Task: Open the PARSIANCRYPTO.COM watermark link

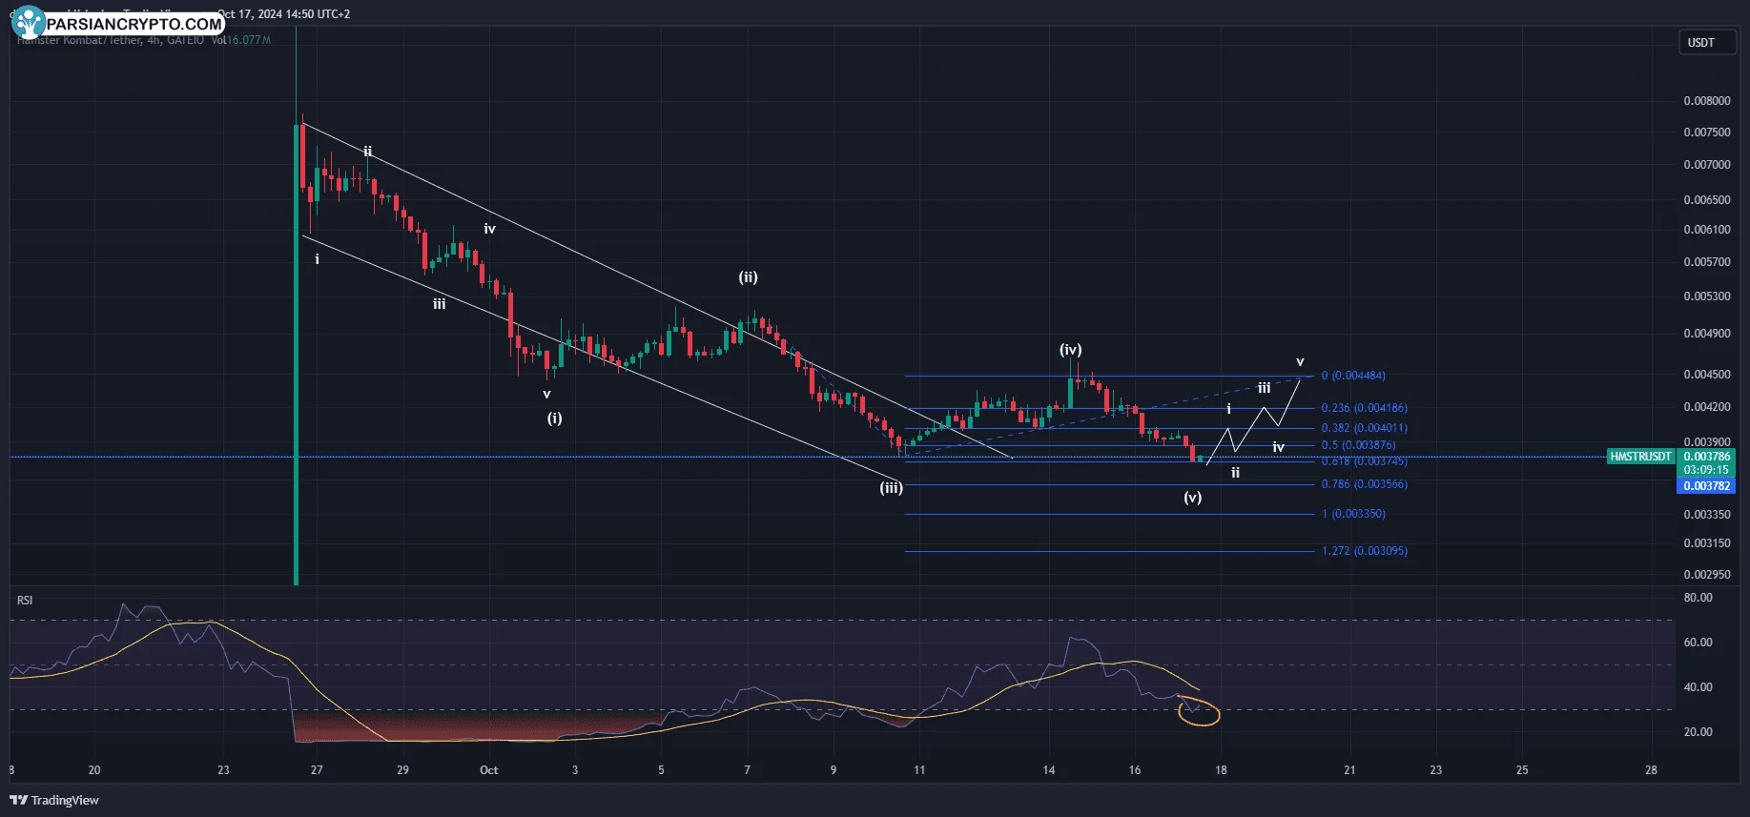Action: [134, 24]
